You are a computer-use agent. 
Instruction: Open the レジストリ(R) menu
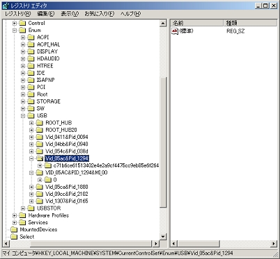click(x=17, y=14)
